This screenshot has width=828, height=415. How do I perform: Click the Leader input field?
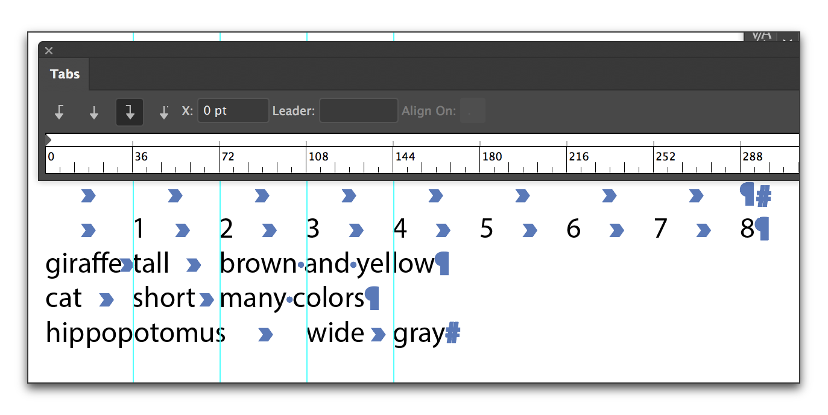(x=358, y=111)
